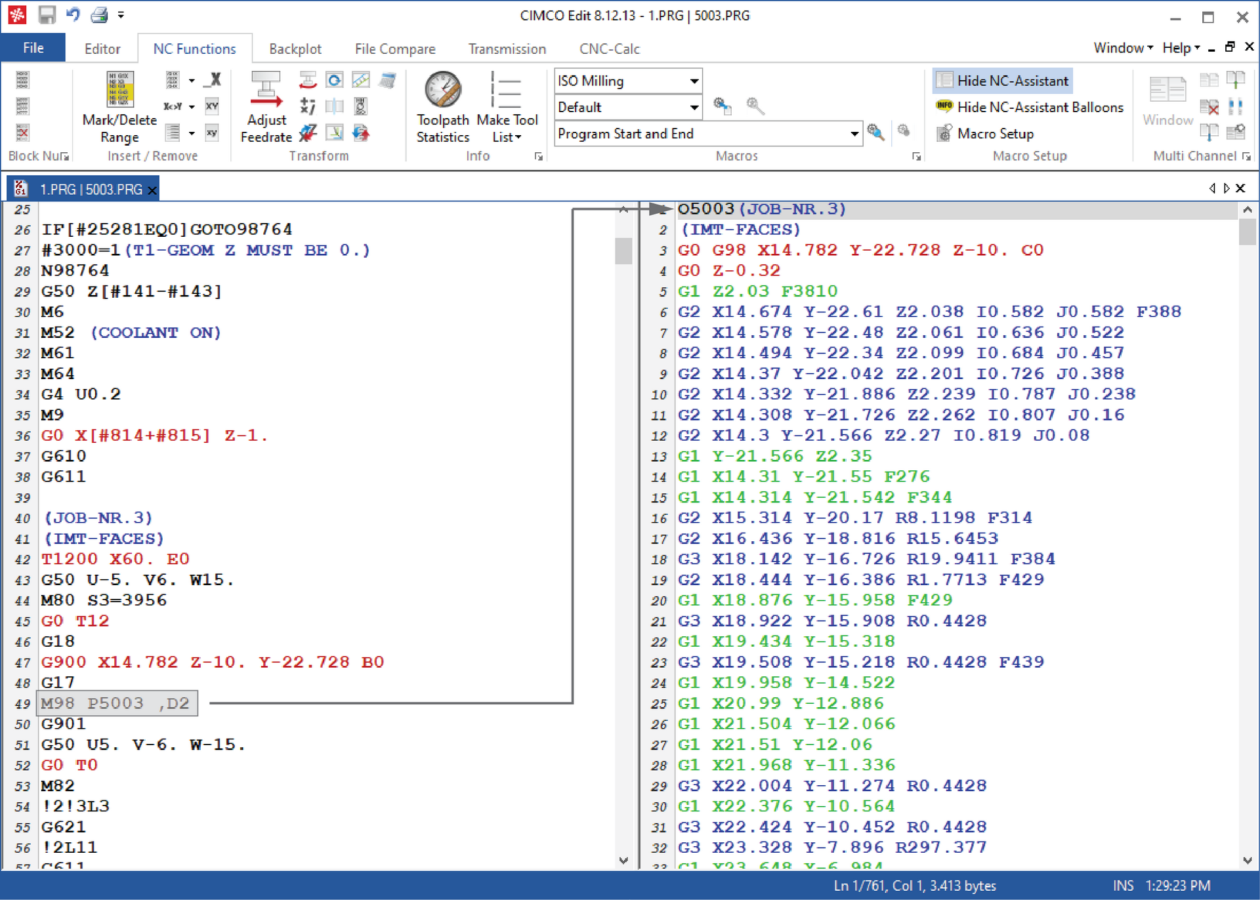
Task: Click the Rotate transform icon
Action: pyautogui.click(x=335, y=80)
